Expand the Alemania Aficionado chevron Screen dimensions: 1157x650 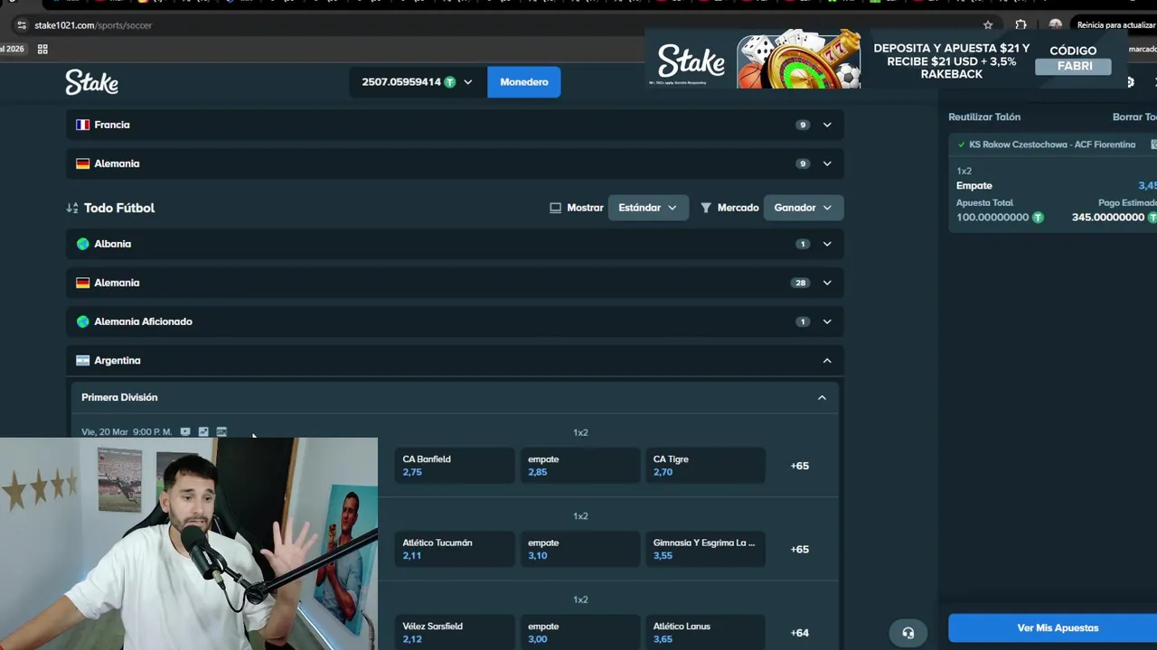tap(826, 321)
